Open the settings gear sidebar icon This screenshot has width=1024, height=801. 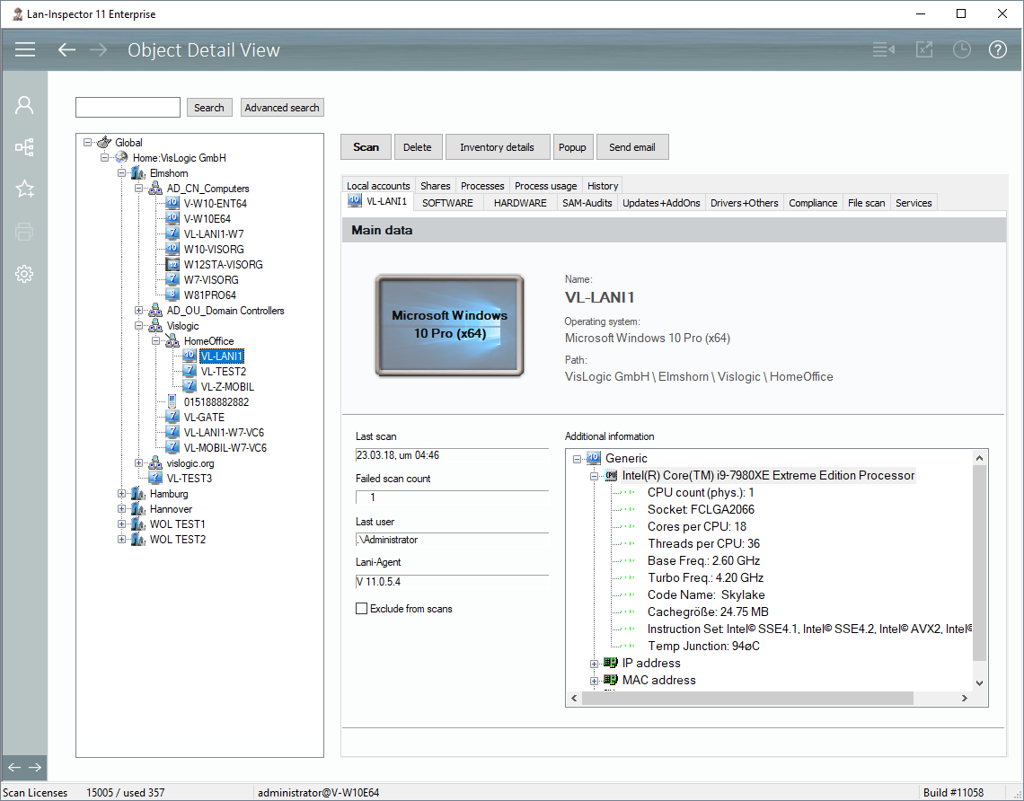(x=24, y=274)
